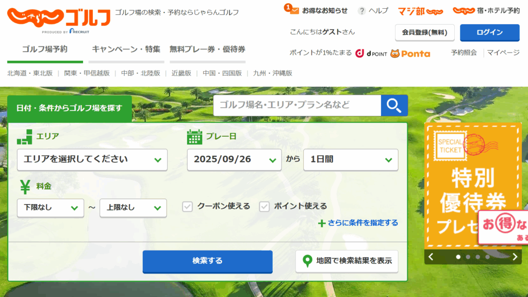528x297 pixels.
Task: Go to previous banner slide arrow
Action: pyautogui.click(x=431, y=257)
